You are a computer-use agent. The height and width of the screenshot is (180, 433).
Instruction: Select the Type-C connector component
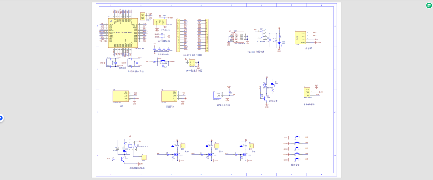click(x=238, y=37)
